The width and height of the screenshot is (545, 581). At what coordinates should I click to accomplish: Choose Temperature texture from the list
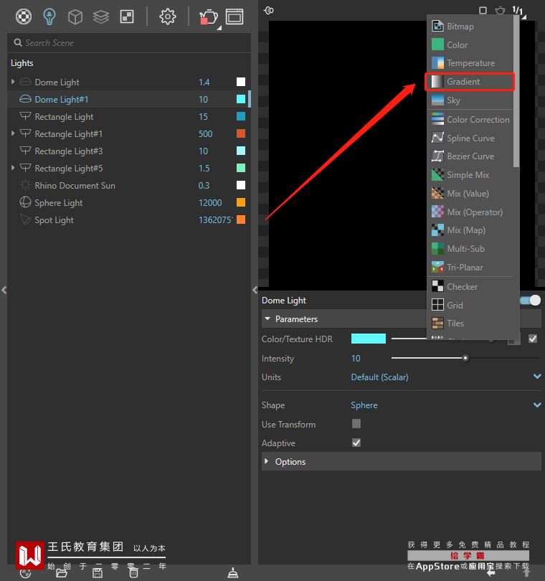click(470, 63)
